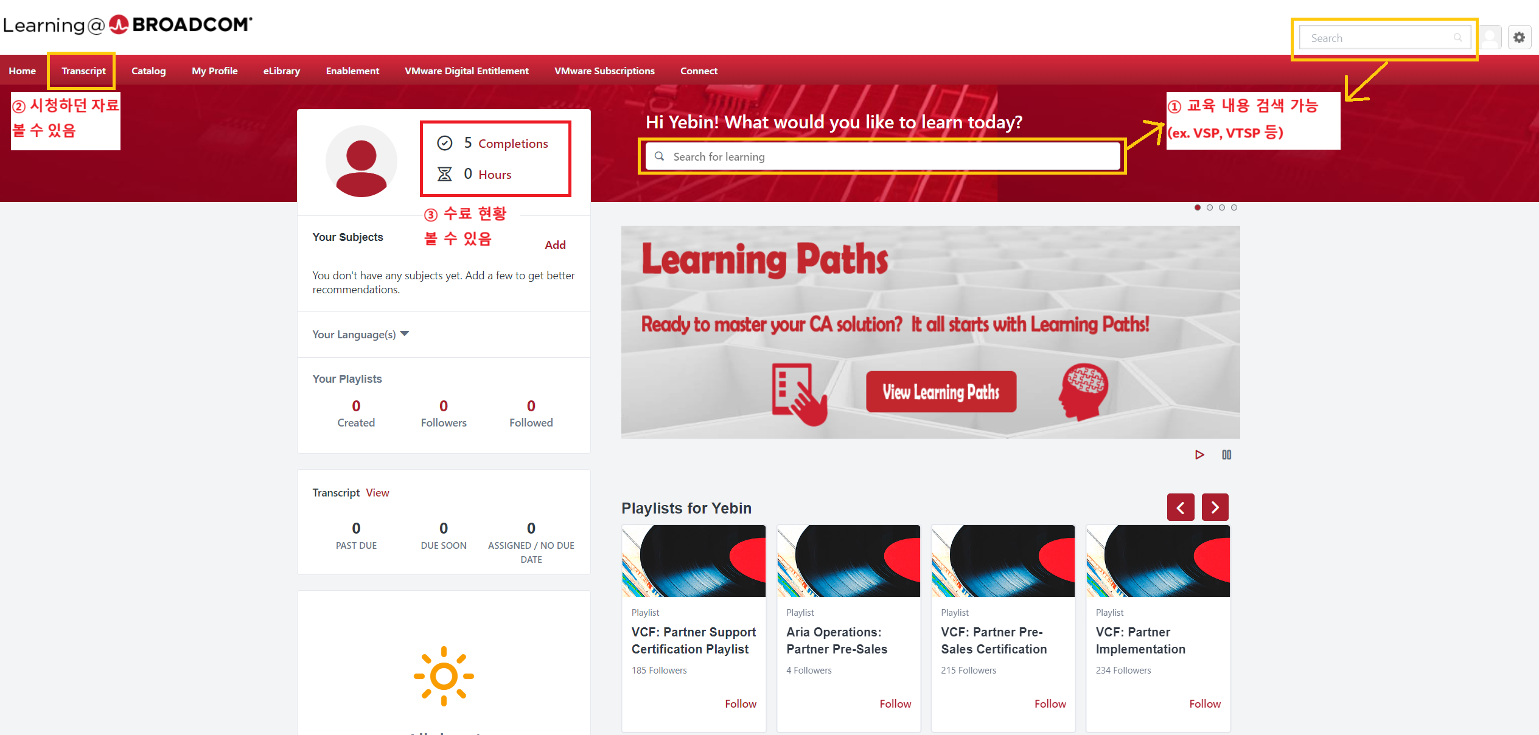
Task: Click the View Learning Paths button
Action: (x=941, y=392)
